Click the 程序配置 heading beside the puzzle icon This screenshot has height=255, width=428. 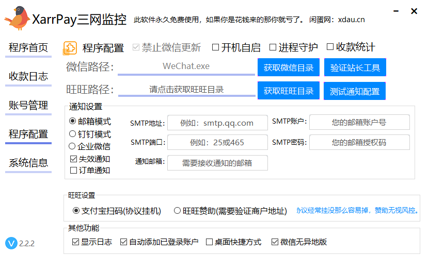pos(103,48)
